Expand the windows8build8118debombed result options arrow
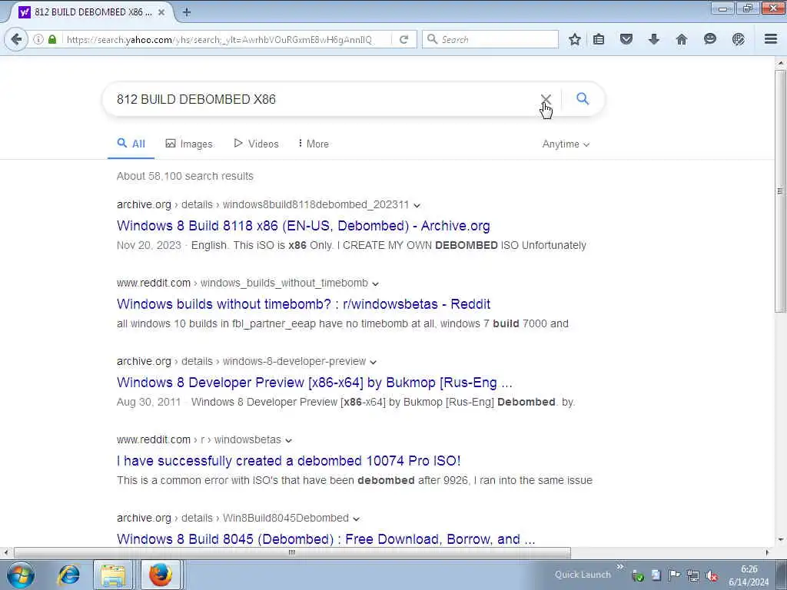Viewport: 787px width, 590px height. click(x=417, y=205)
